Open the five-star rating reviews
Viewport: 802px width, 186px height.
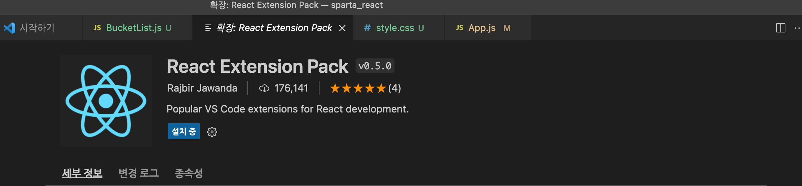[358, 88]
